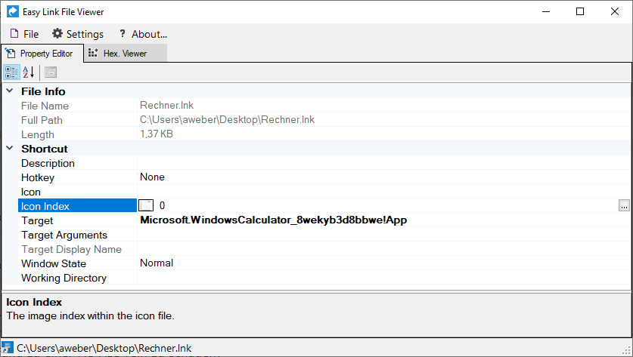Click the Target value field

(x=378, y=220)
